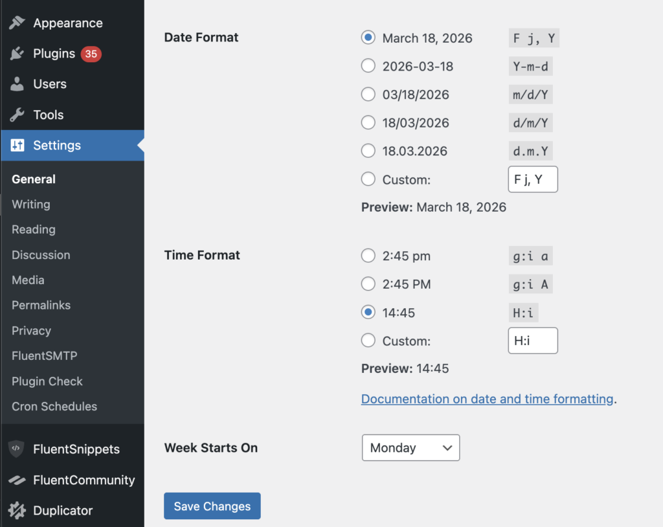Click the custom date format text field

533,179
